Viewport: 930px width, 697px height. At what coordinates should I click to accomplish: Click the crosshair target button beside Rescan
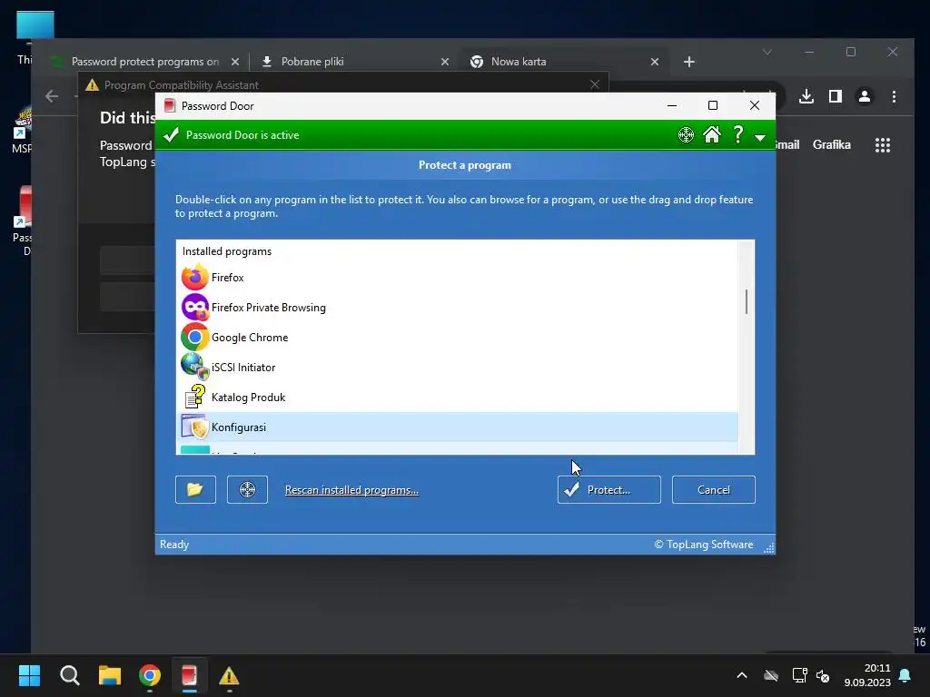click(x=247, y=489)
